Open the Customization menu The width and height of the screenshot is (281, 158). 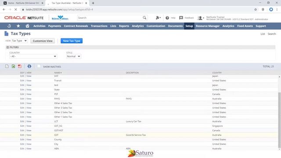(156, 26)
